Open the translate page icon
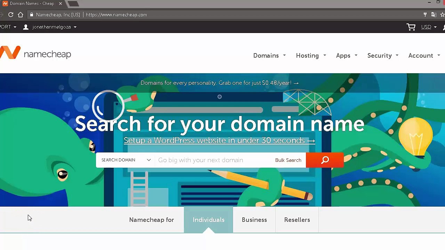The width and height of the screenshot is (445, 250). coord(434,15)
